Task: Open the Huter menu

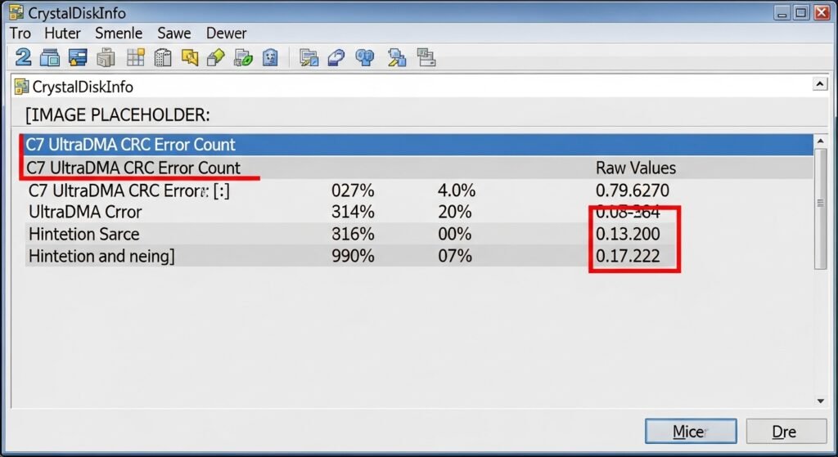Action: click(x=62, y=34)
